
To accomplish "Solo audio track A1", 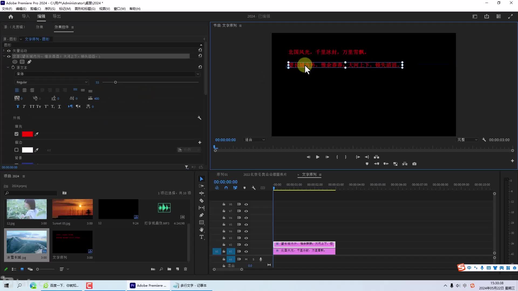I will pyautogui.click(x=253, y=259).
